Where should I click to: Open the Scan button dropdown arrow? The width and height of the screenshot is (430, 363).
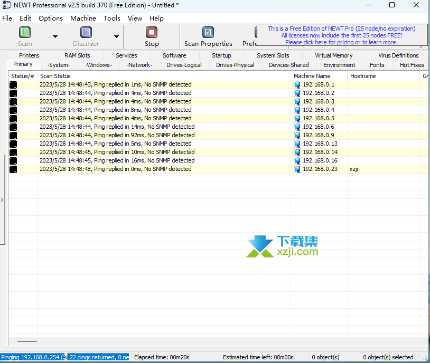coord(55,36)
